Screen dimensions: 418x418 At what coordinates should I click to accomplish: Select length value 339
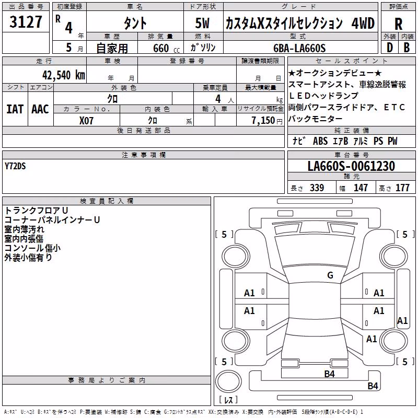click(317, 188)
